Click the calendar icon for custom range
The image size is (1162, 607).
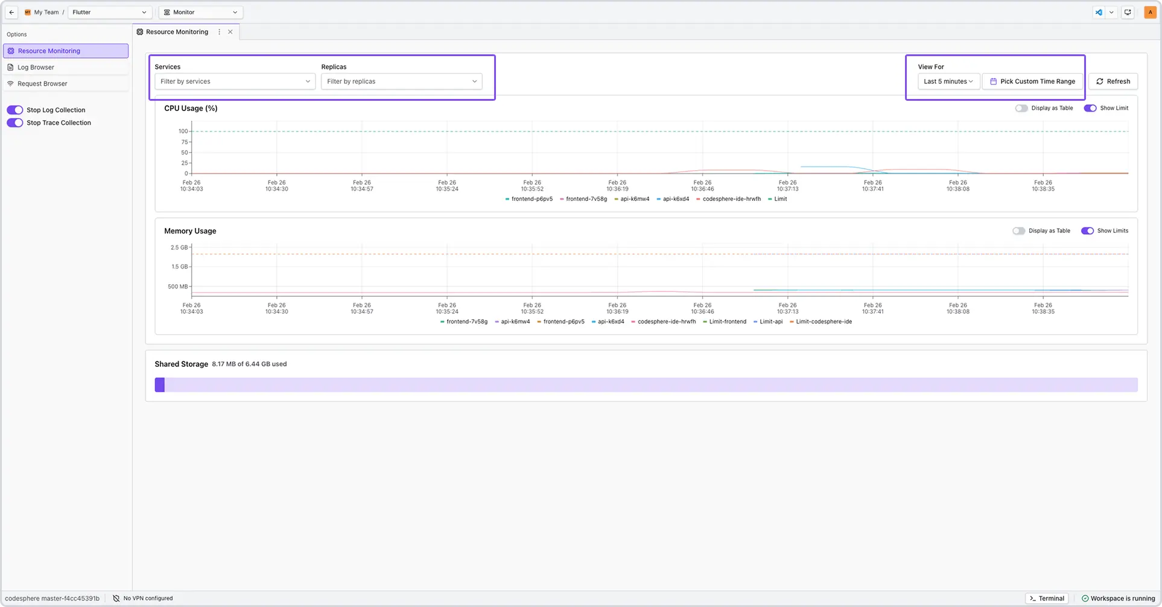coord(993,81)
